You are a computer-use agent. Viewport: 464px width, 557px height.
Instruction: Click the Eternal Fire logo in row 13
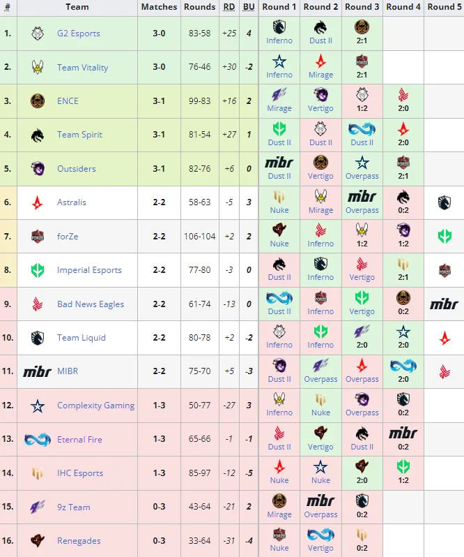coord(37,440)
